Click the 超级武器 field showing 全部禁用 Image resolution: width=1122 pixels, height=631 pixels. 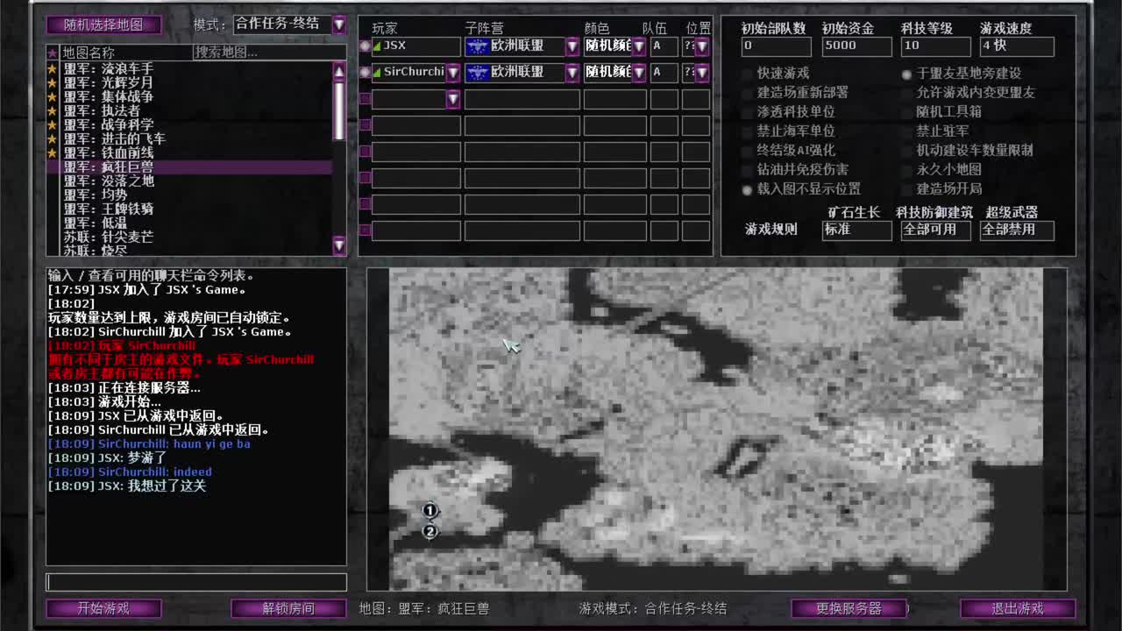click(1017, 230)
